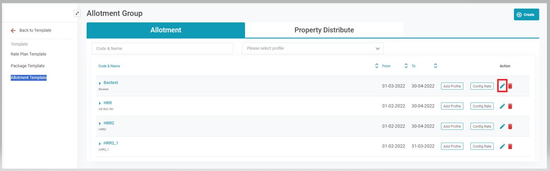The image size is (550, 171).
Task: Expand the HRR row
Action: (x=100, y=103)
